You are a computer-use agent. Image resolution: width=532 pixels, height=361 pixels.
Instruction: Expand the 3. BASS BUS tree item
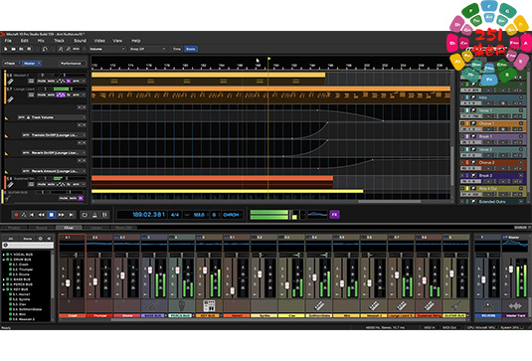pos(4,279)
